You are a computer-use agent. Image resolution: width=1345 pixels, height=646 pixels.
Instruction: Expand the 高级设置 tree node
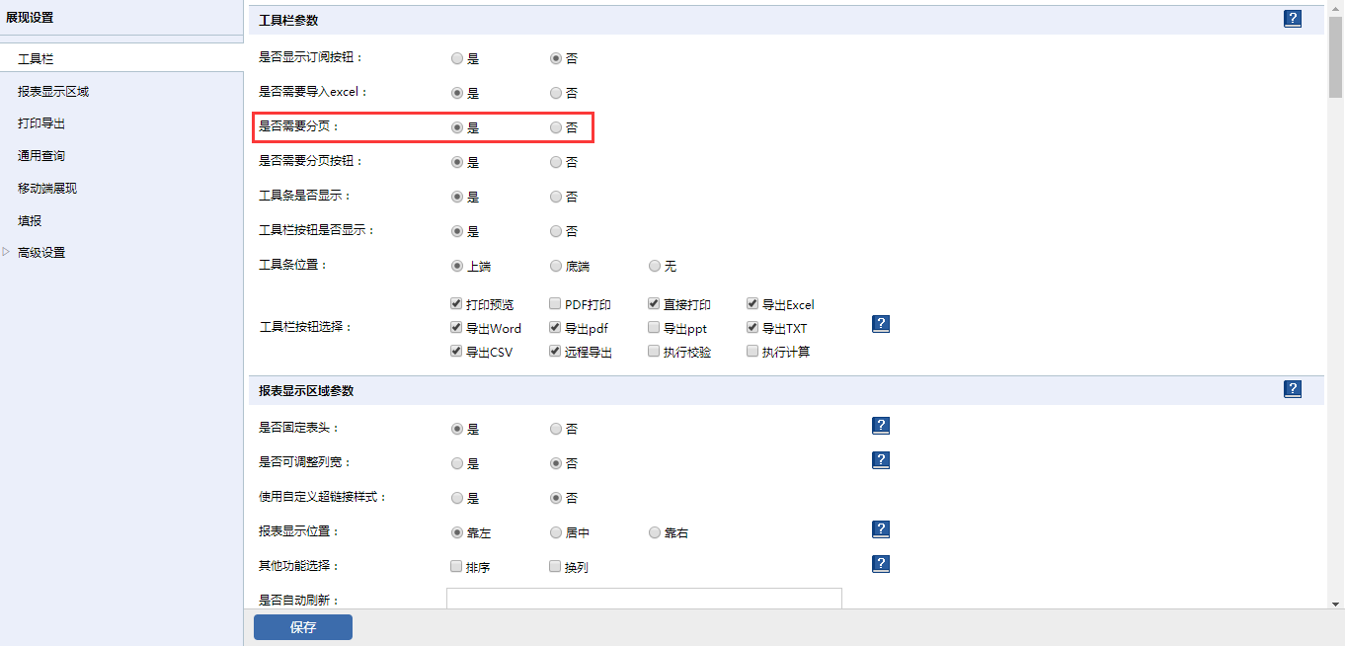(7, 253)
